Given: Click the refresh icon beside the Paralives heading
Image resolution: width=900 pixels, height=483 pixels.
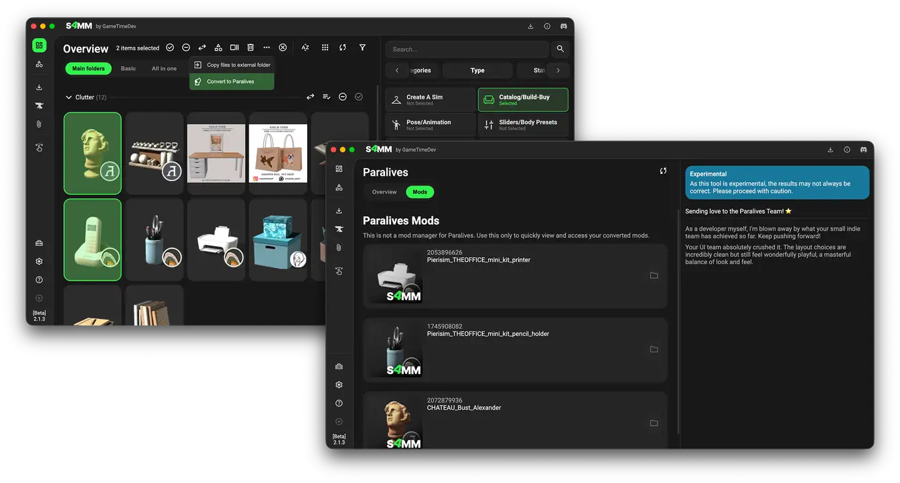Looking at the screenshot, I should tap(663, 171).
